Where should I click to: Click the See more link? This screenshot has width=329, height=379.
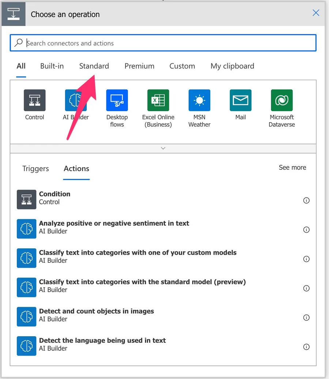tap(292, 168)
